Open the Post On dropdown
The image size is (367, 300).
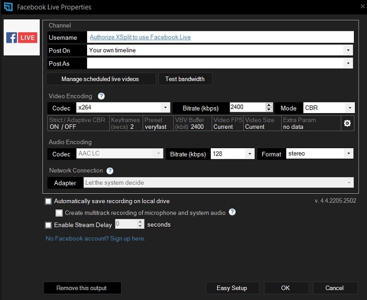point(220,50)
